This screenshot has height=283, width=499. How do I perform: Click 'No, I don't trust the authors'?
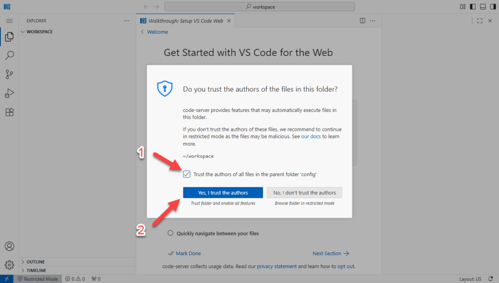click(x=304, y=193)
